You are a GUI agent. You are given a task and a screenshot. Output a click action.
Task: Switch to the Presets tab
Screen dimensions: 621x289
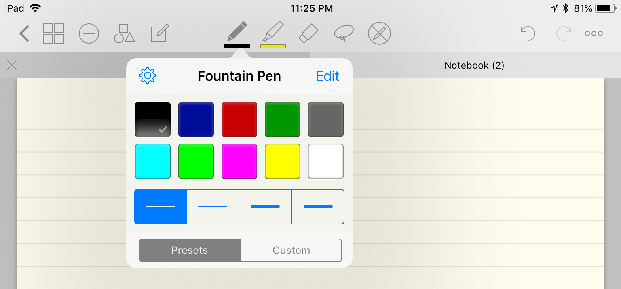(190, 250)
